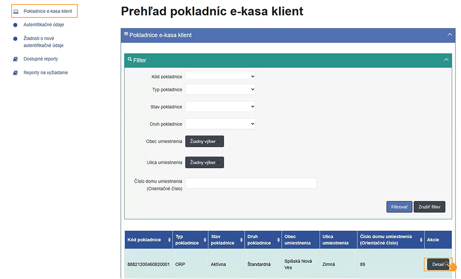The height and width of the screenshot is (279, 461).
Task: Open the Kód pokladnice dropdown
Action: click(220, 76)
